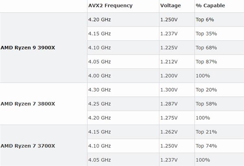Select the Top 6% cell
This screenshot has width=244, height=166.
pyautogui.click(x=205, y=19)
